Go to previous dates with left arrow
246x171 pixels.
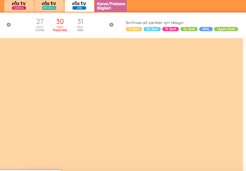click(x=9, y=25)
